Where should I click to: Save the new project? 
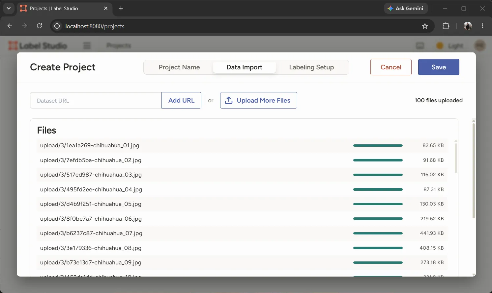pyautogui.click(x=439, y=67)
